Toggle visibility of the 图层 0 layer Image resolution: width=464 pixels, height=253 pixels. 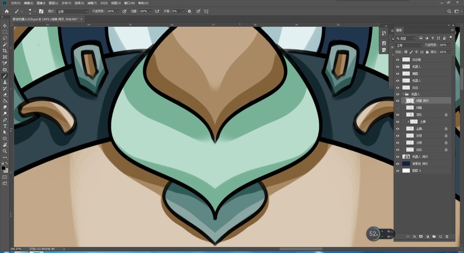click(x=397, y=171)
